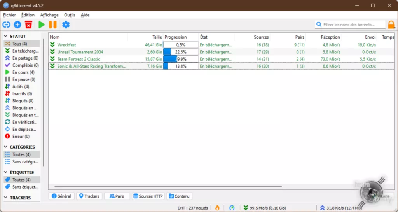Select the Erreur (0) filter
398x212 pixels.
pyautogui.click(x=22, y=136)
